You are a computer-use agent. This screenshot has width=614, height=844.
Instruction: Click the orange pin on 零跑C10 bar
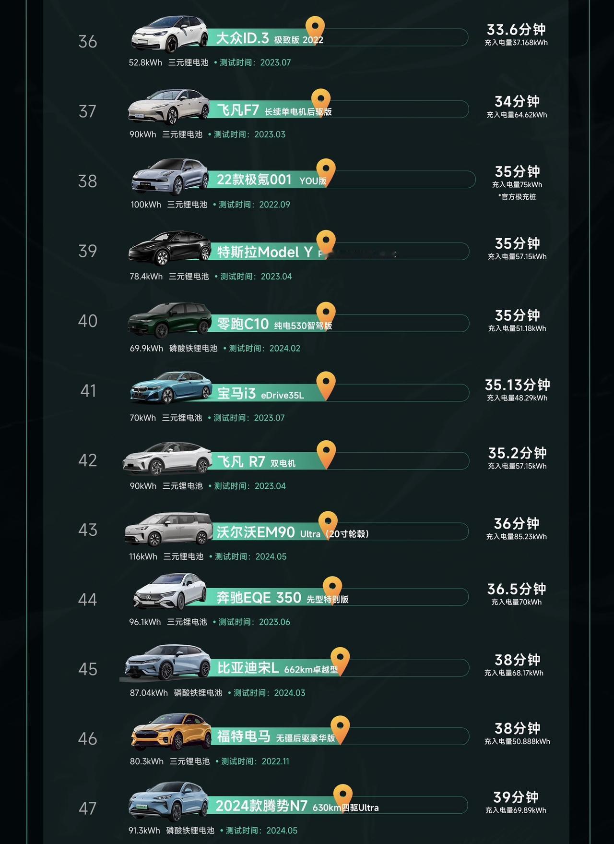[x=326, y=314]
